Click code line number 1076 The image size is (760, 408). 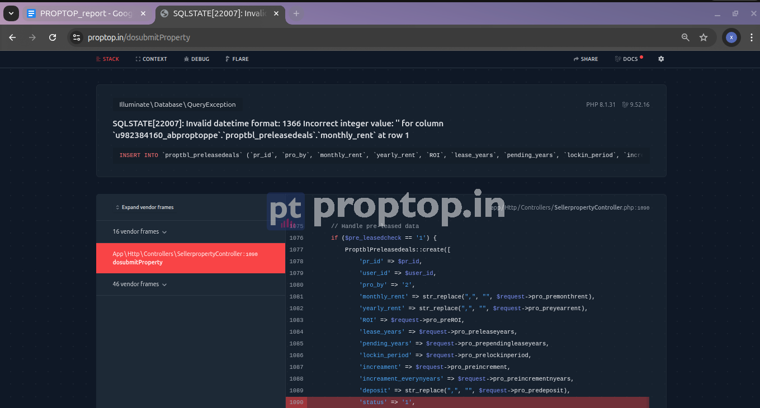pyautogui.click(x=296, y=238)
